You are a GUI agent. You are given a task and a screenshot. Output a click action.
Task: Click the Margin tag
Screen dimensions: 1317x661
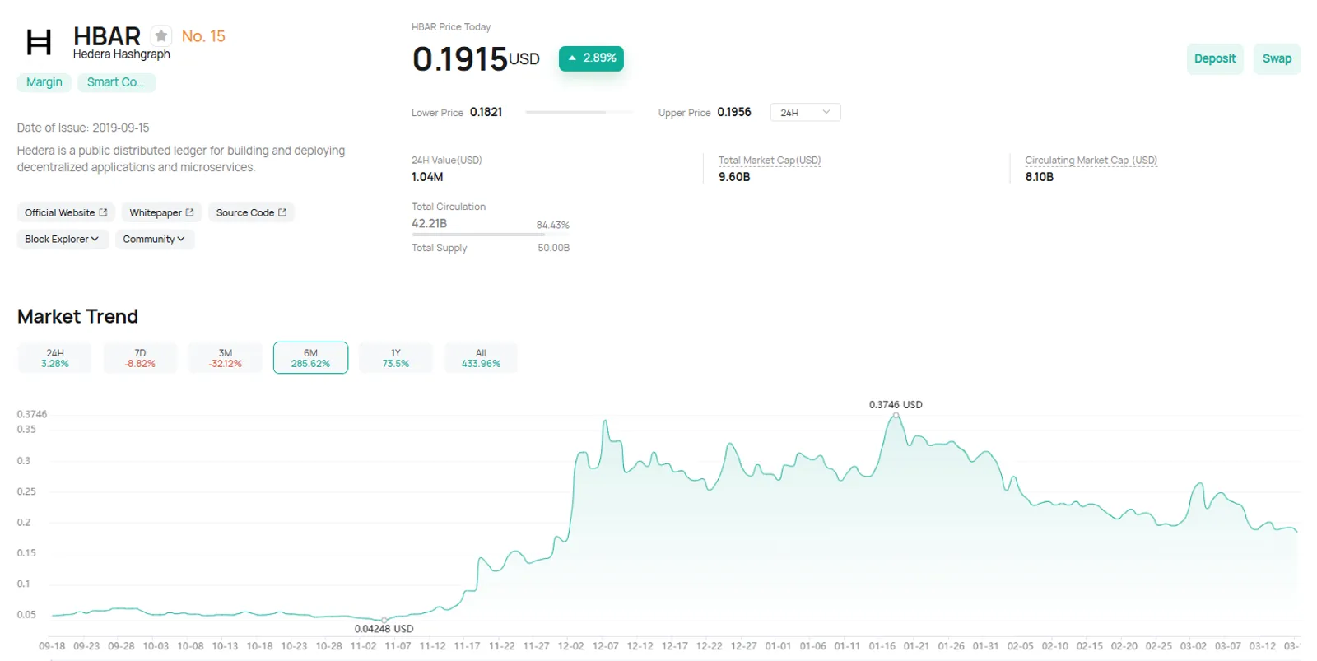pos(44,82)
